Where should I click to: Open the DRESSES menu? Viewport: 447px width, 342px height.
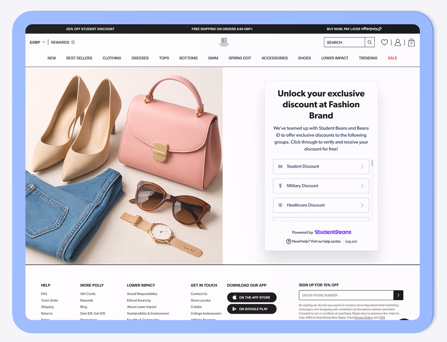coord(140,58)
